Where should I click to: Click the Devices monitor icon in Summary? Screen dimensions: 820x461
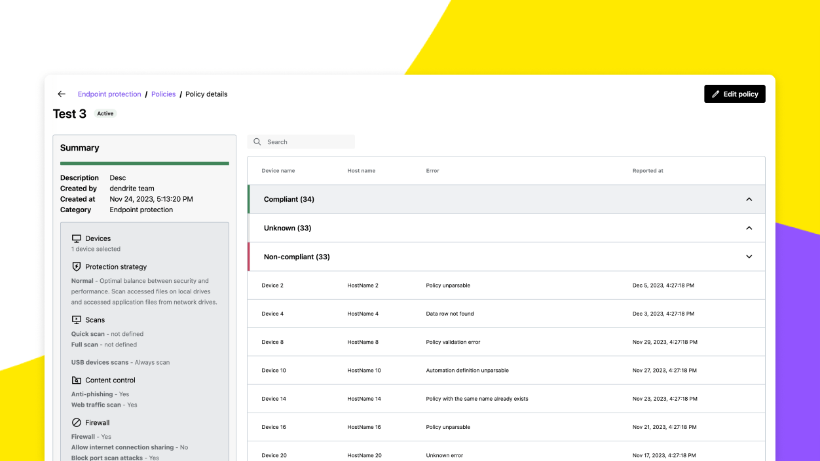(x=77, y=238)
